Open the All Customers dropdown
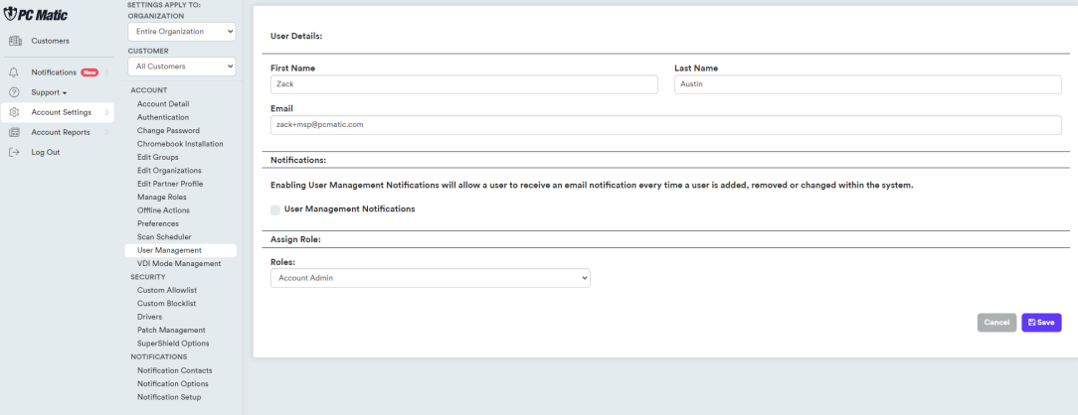The height and width of the screenshot is (415, 1078). 181,67
